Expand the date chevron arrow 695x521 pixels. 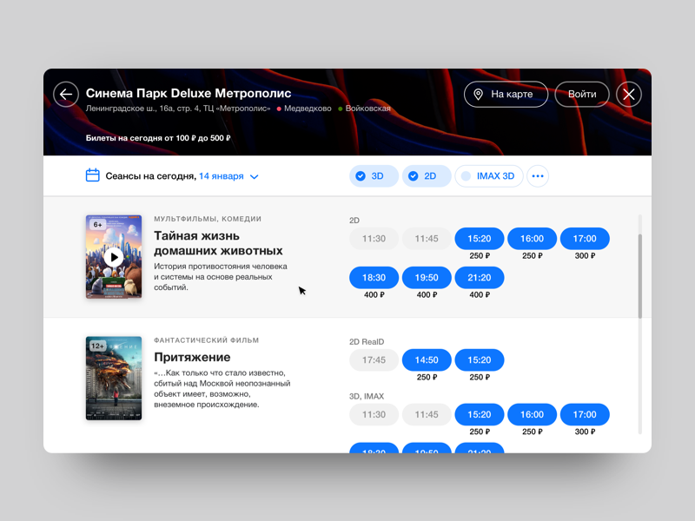(254, 177)
